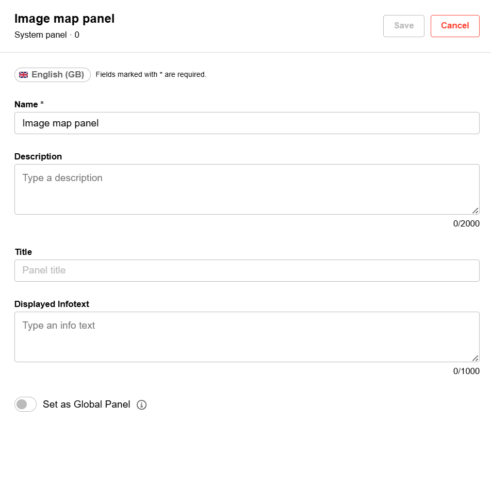Click the UK flag icon
The height and width of the screenshot is (485, 491).
tap(24, 75)
